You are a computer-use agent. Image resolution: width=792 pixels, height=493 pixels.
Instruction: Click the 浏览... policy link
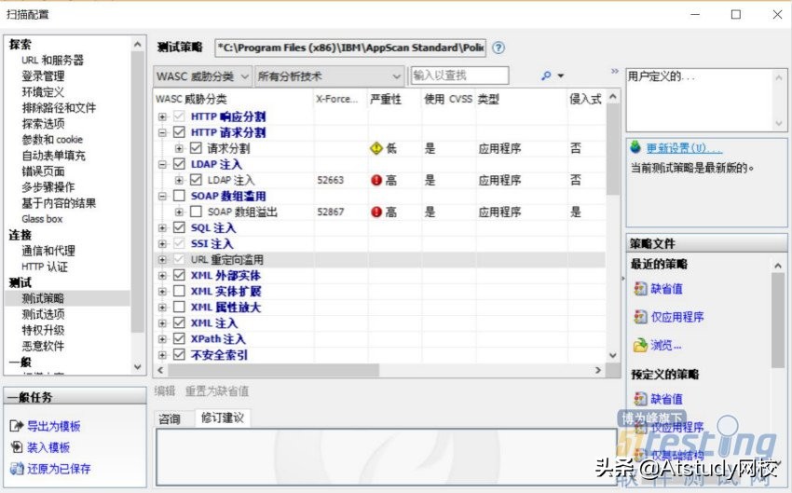point(666,346)
